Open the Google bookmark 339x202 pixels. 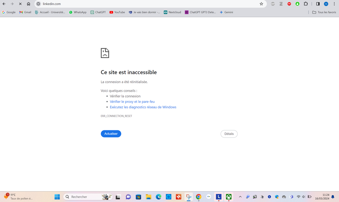click(x=8, y=12)
